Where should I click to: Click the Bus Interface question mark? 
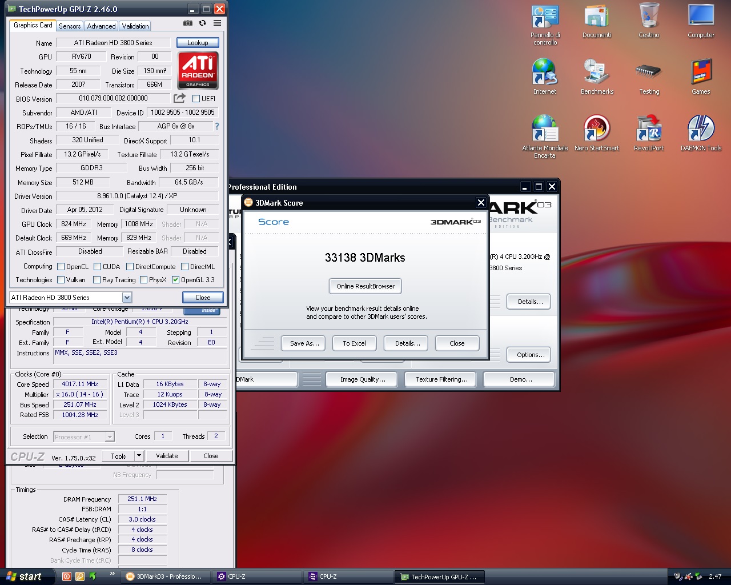click(217, 126)
